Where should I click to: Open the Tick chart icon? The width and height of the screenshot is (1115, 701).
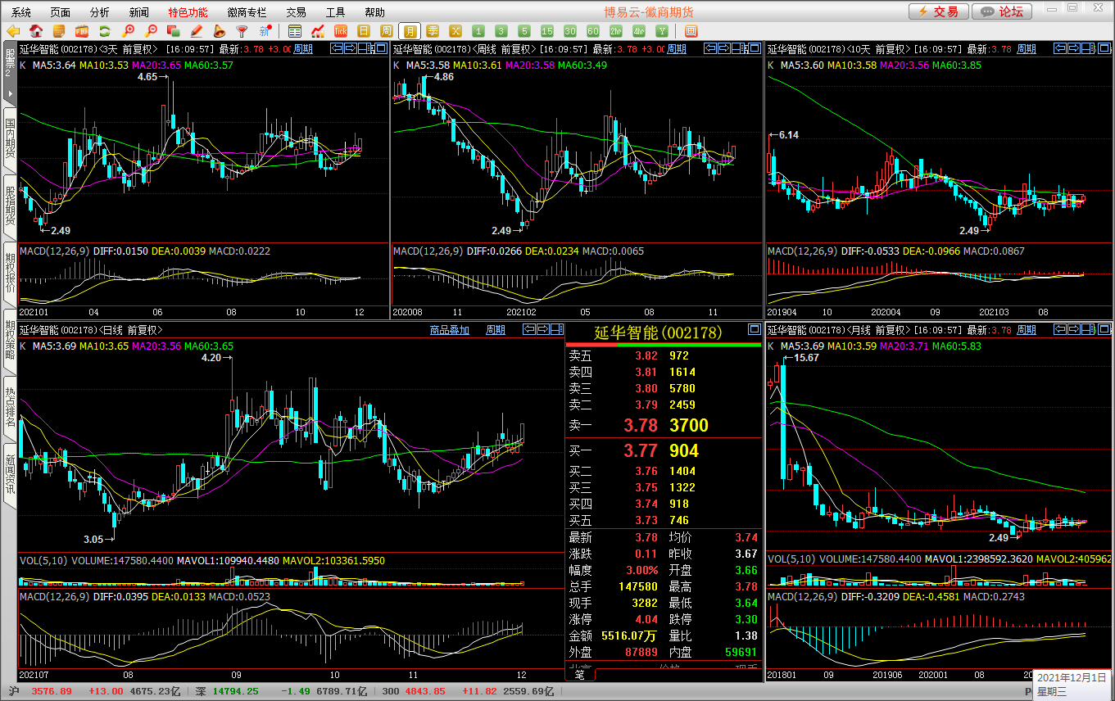click(x=341, y=31)
